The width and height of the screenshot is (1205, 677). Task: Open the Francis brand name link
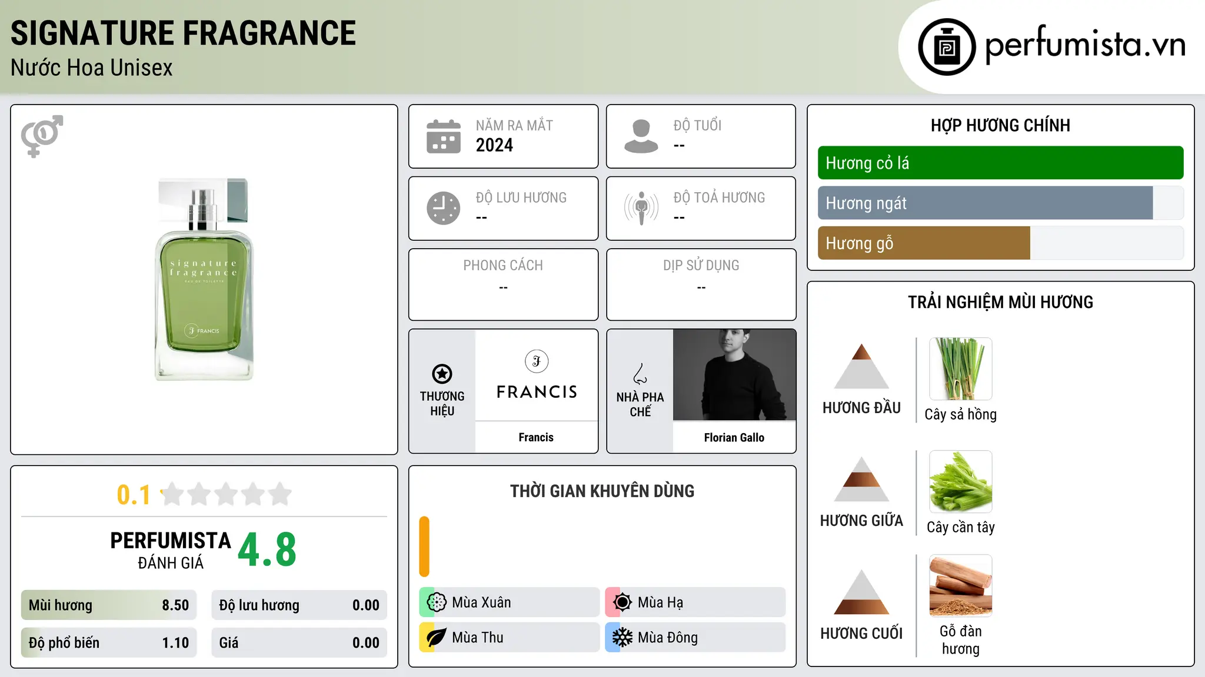pos(536,437)
